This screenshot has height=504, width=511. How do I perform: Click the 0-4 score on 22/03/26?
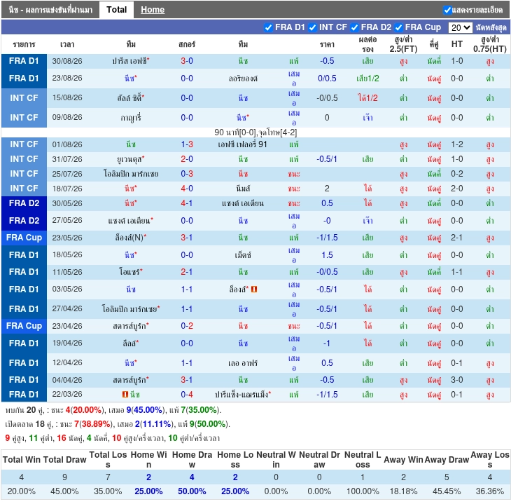coord(187,395)
